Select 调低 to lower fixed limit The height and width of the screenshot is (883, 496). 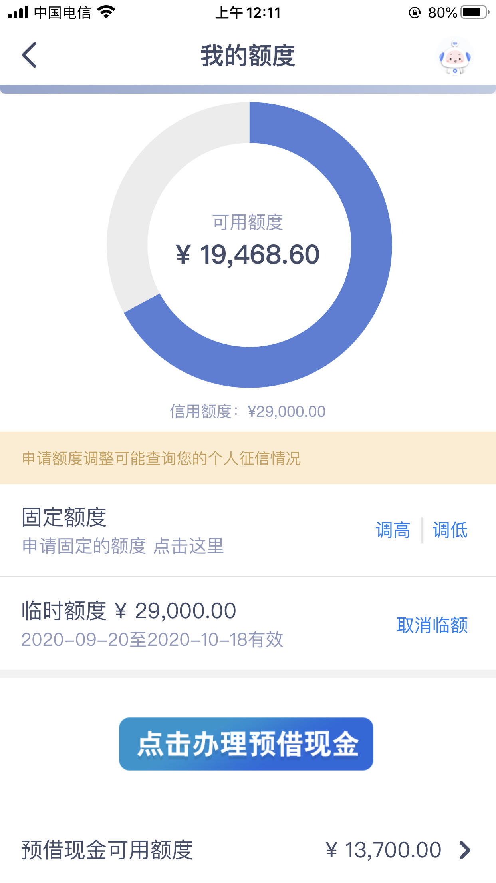pyautogui.click(x=450, y=530)
